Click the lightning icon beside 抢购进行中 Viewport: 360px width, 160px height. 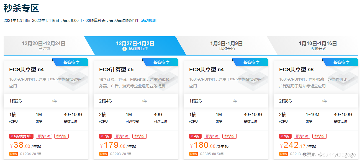point(125,49)
